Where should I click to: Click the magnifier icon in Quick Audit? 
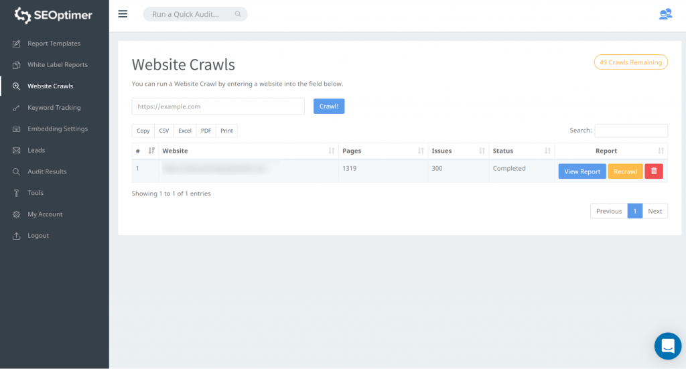(x=238, y=14)
